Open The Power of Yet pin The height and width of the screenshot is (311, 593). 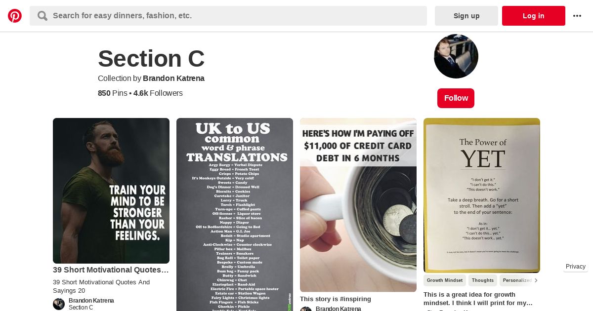click(482, 195)
